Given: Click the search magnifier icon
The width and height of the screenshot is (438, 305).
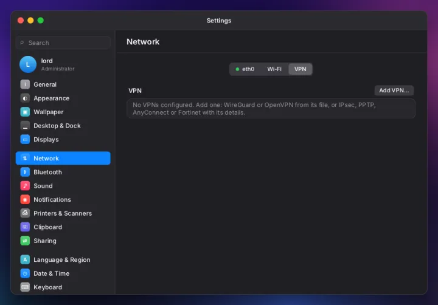Looking at the screenshot, I should click(22, 43).
